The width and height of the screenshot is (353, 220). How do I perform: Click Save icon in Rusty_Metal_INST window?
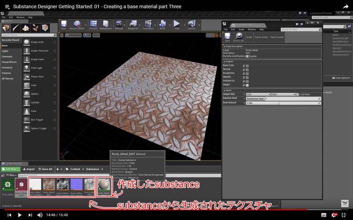(227, 37)
